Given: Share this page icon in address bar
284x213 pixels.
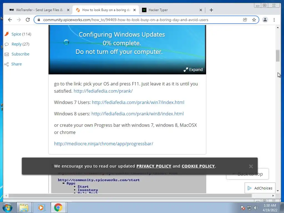Looking at the screenshot, I should click(x=245, y=20).
